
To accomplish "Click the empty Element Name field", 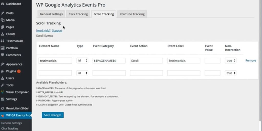I will pos(55,73).
